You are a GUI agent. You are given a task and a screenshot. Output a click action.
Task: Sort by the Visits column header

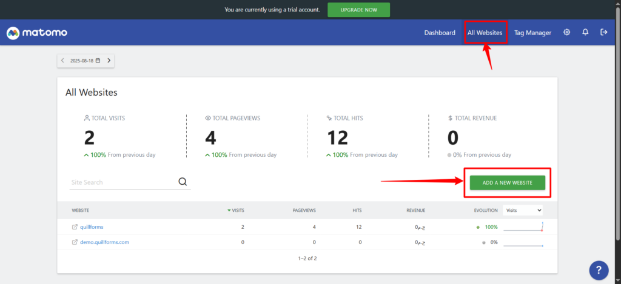[236, 211]
